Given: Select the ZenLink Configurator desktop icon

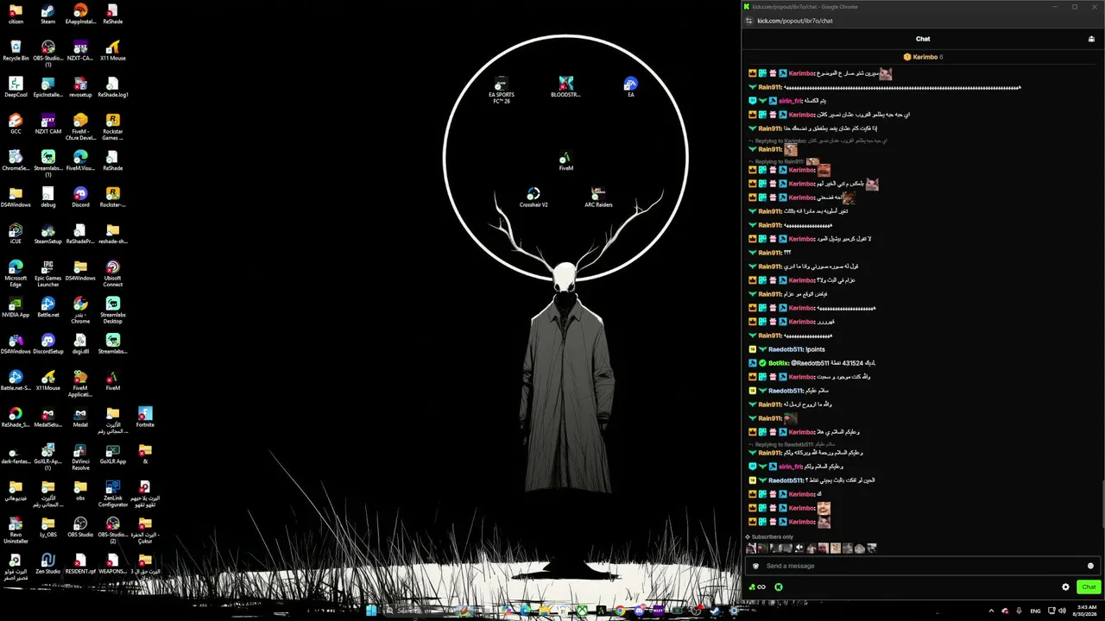Looking at the screenshot, I should [x=112, y=493].
